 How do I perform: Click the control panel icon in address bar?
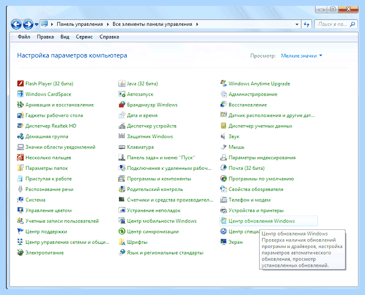pyautogui.click(x=45, y=24)
